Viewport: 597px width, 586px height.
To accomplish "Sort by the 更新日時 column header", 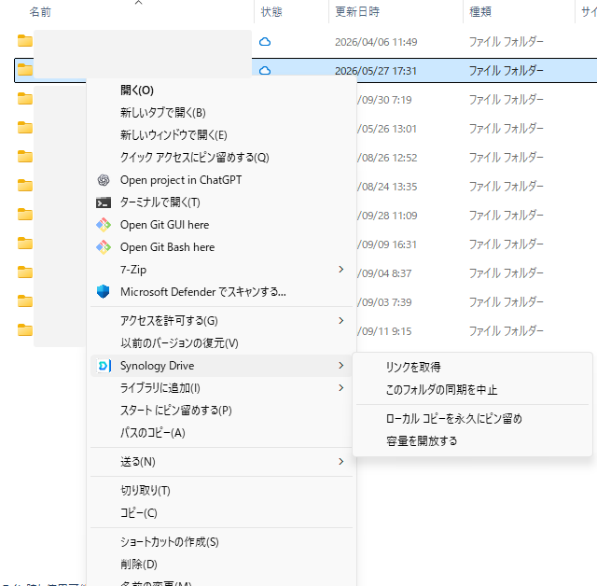I will [x=357, y=12].
